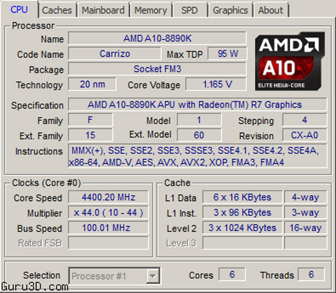Screen dimensions: 336x293
Task: Click the Core Voltage value 1.165 V
Action: coord(216,84)
